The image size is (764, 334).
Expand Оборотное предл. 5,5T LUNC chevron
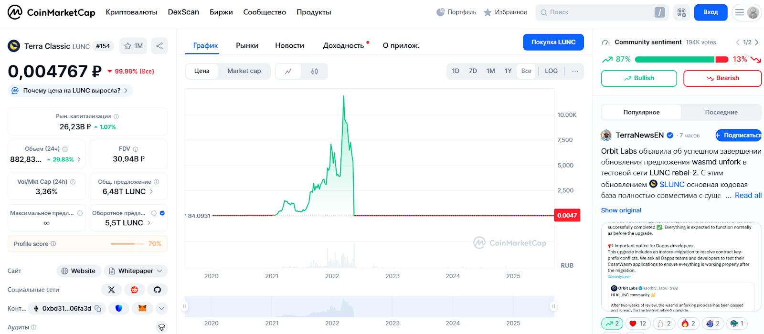pos(149,223)
